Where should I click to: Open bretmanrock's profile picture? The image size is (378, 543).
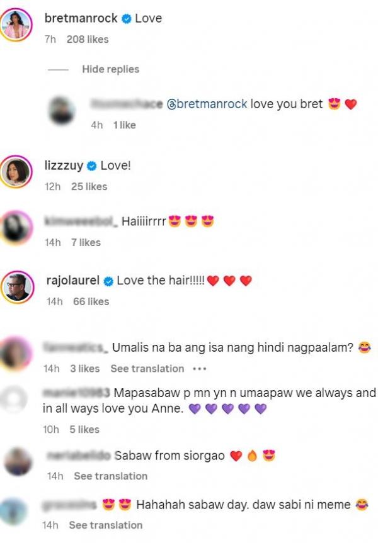coord(16,25)
